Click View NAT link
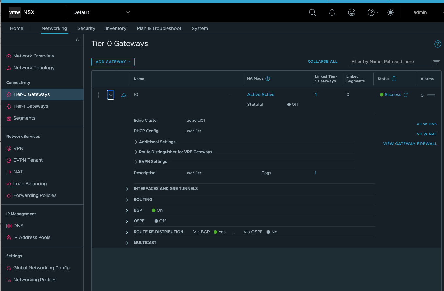Screen dimensions: 444x291 point(427,134)
